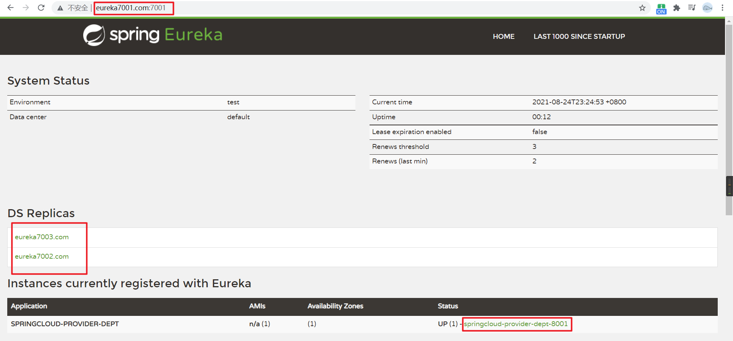This screenshot has height=341, width=733.
Task: Click the AMIs column header
Action: pos(257,306)
